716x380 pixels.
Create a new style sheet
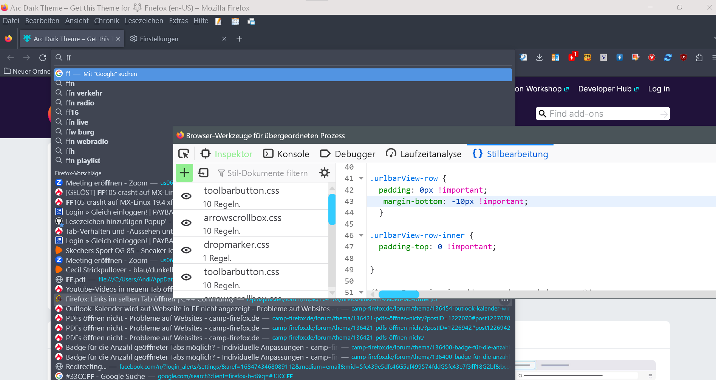(x=184, y=173)
